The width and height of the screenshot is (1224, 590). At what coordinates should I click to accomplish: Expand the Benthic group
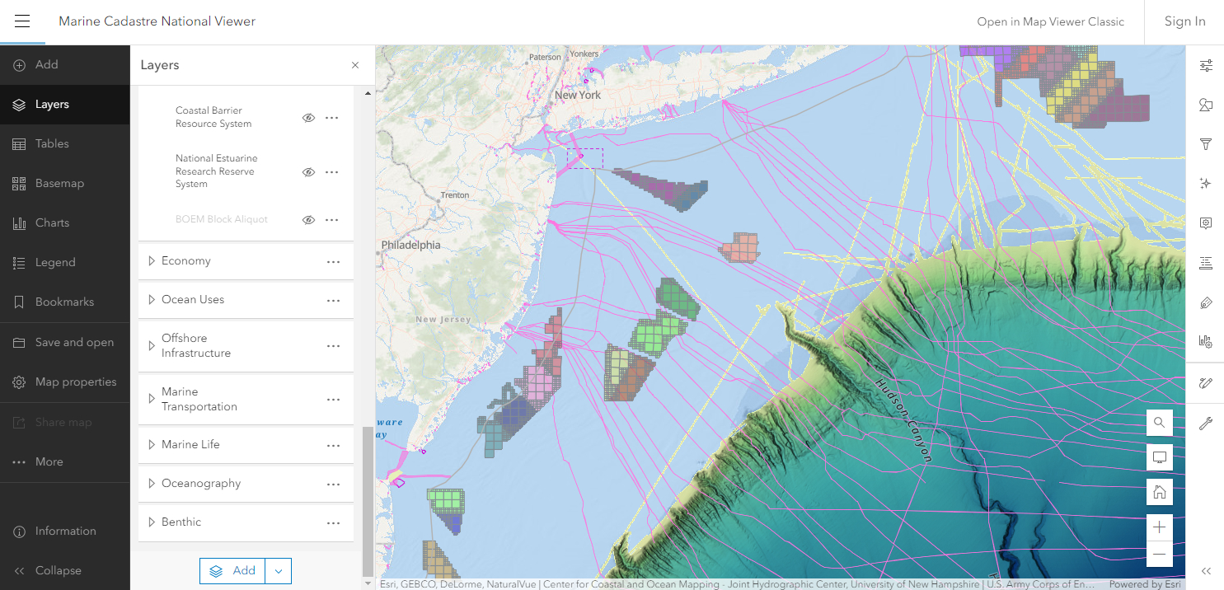151,522
